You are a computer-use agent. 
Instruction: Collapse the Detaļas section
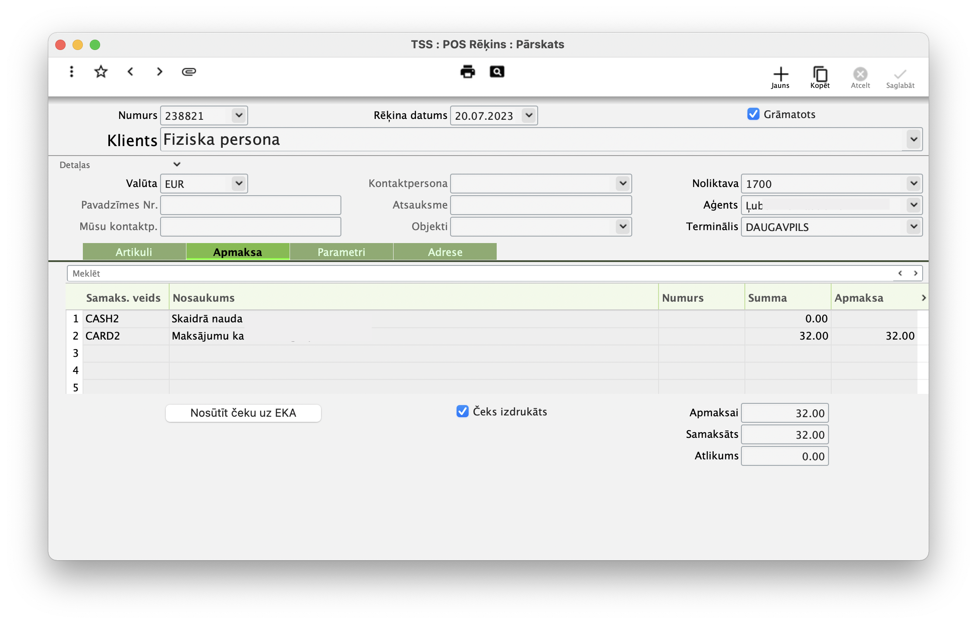point(177,164)
